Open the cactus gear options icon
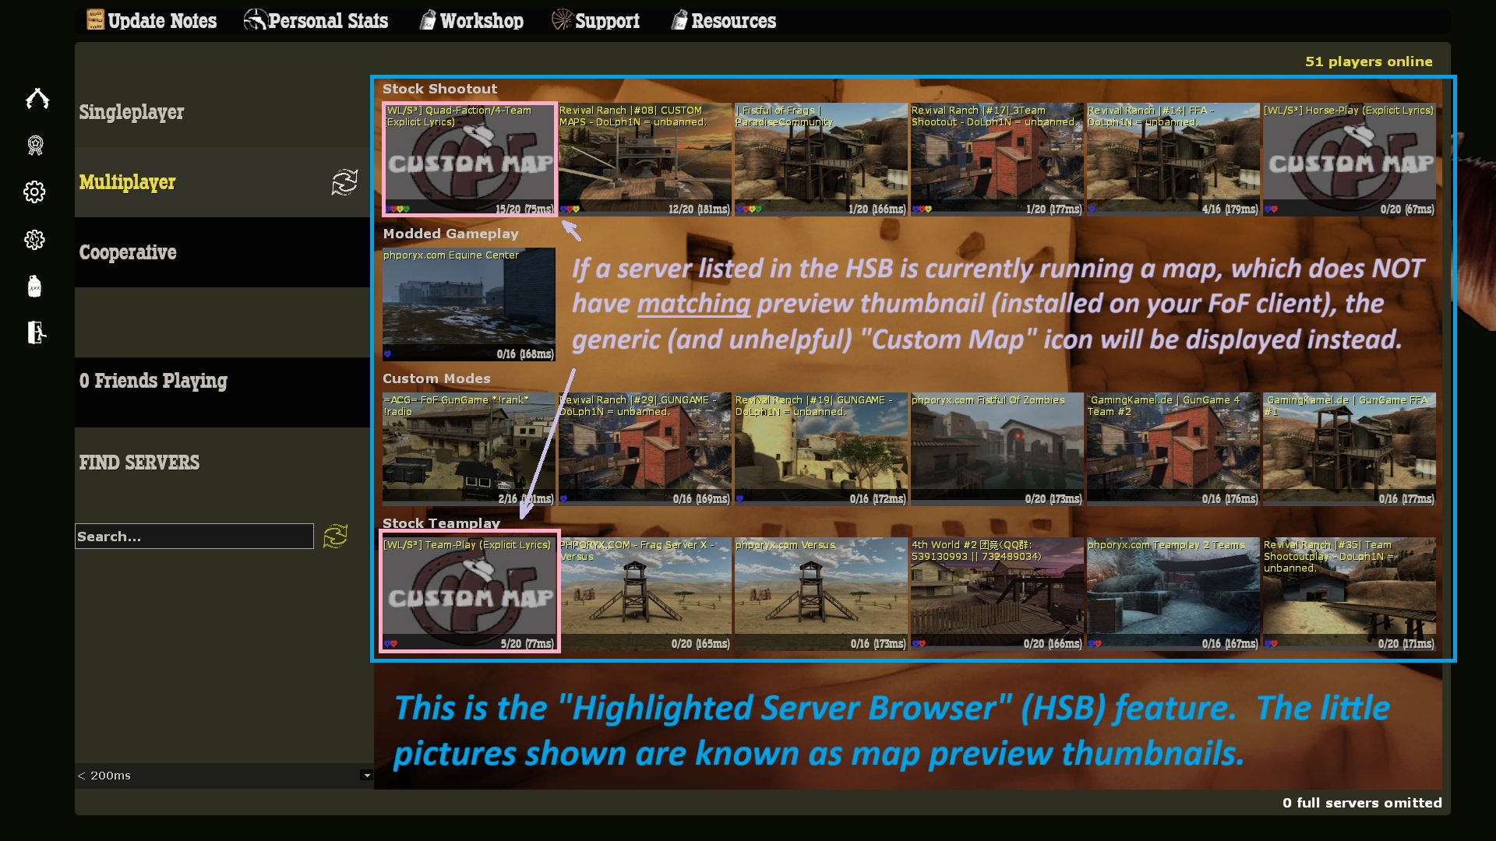This screenshot has height=841, width=1496. pyautogui.click(x=34, y=239)
